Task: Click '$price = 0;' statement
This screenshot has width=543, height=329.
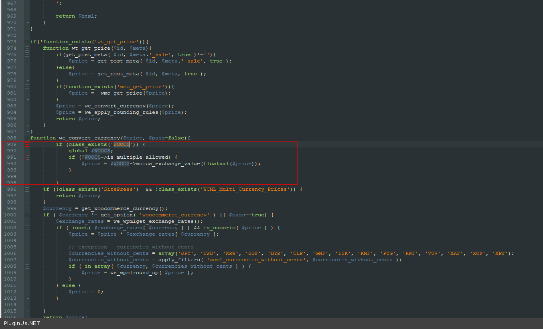Action: point(86,292)
